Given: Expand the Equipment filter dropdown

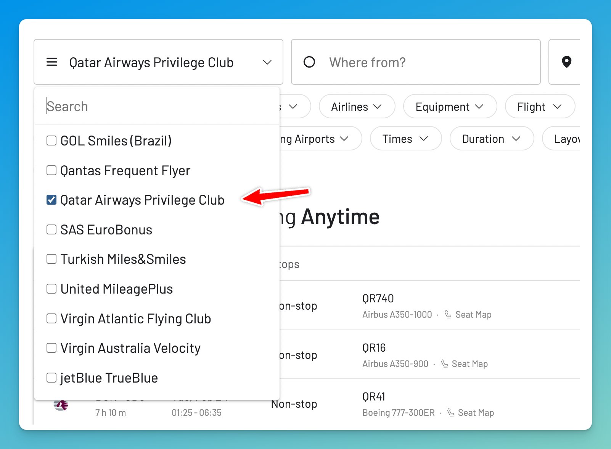Looking at the screenshot, I should click(x=450, y=107).
